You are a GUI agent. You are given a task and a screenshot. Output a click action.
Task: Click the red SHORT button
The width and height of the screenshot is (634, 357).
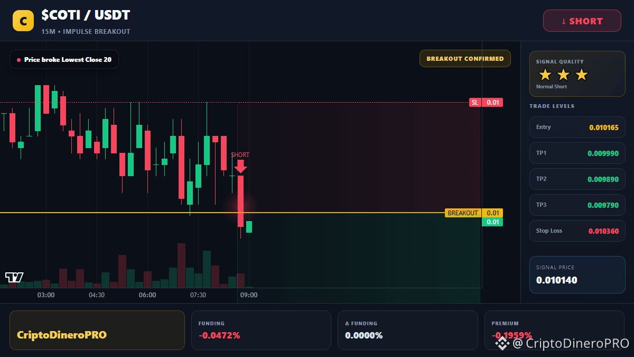[582, 21]
